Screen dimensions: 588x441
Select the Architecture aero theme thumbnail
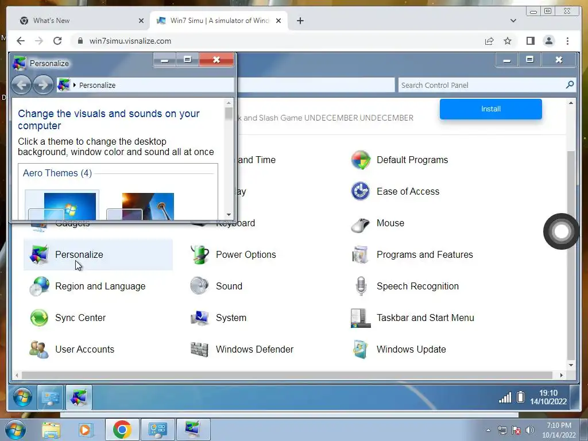pos(140,206)
